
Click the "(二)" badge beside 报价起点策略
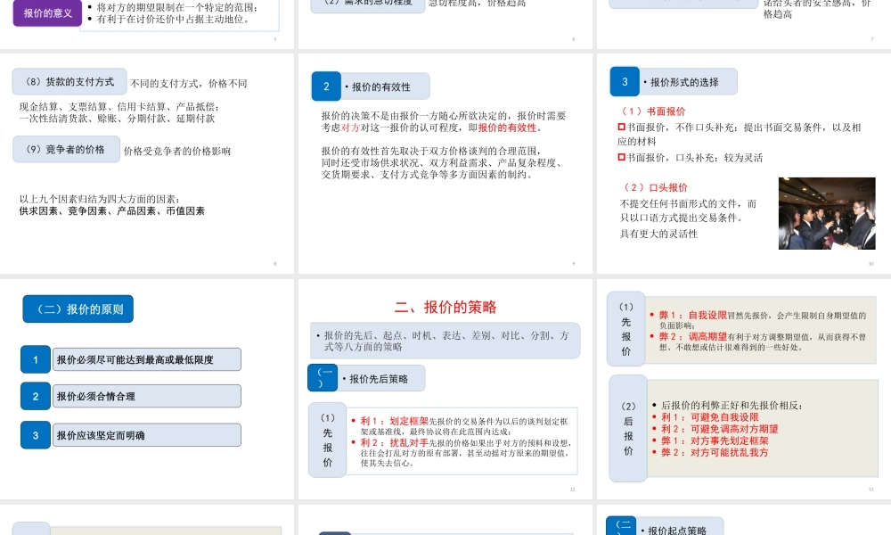click(619, 526)
